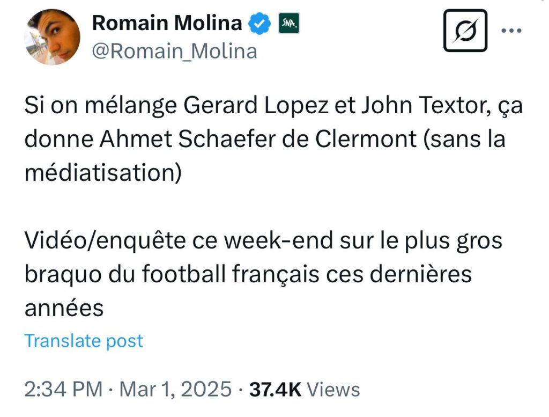
Task: Open the 37.4K Views count
Action: pyautogui.click(x=305, y=389)
